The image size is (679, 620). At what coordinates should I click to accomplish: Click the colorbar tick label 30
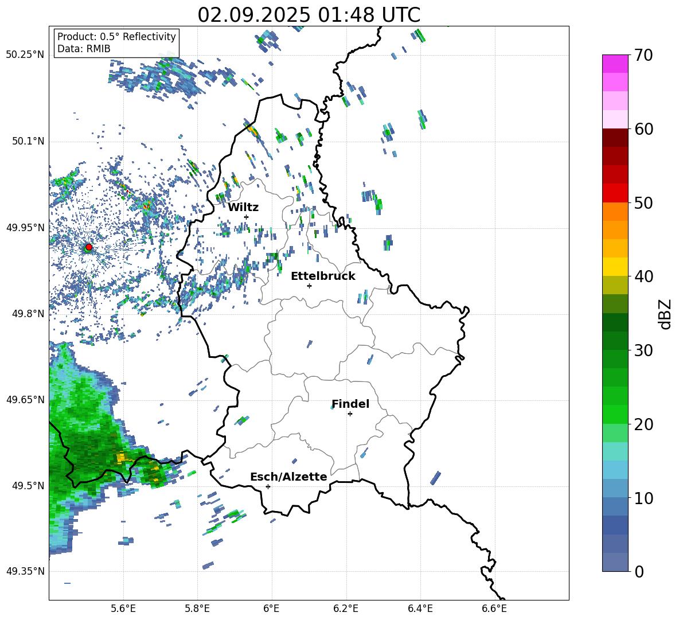point(643,350)
